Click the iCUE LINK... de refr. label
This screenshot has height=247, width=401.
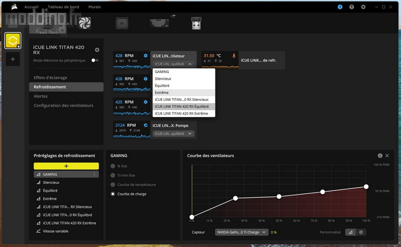[x=258, y=61]
